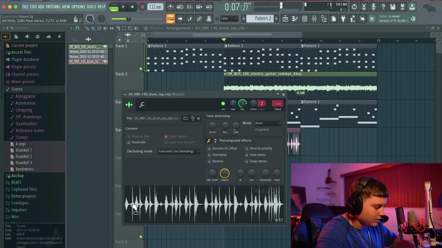Open the content library shopping cart icon
This screenshot has height=248, width=442.
(372, 19)
